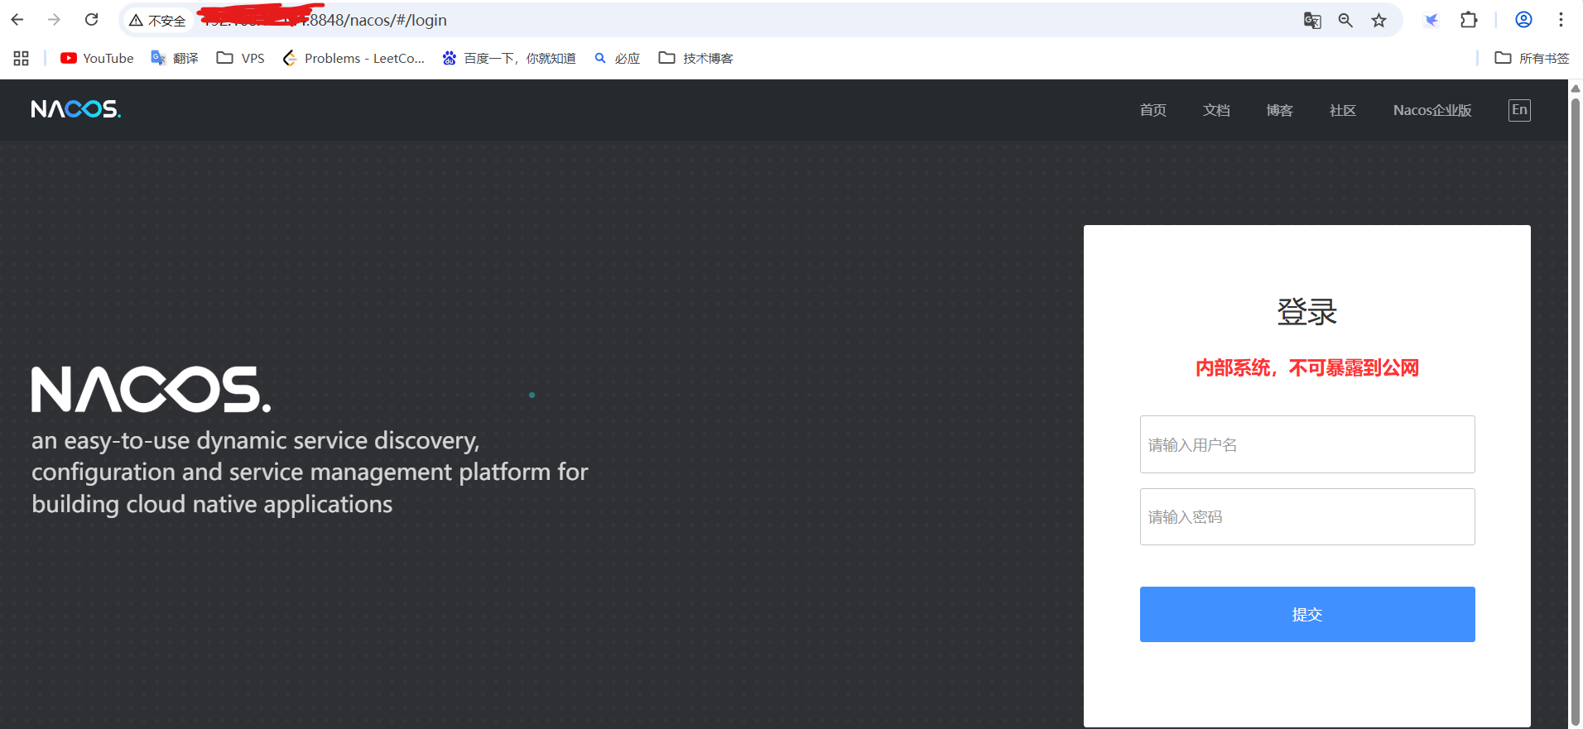The height and width of the screenshot is (729, 1583).
Task: Open the YouTube bookmark
Action: pyautogui.click(x=97, y=58)
